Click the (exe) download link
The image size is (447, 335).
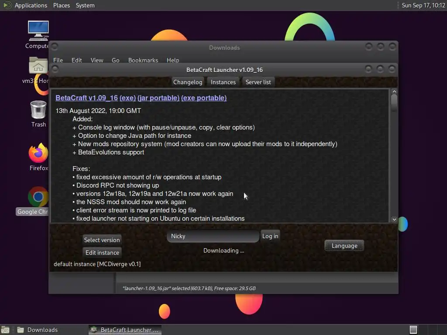[x=127, y=98]
